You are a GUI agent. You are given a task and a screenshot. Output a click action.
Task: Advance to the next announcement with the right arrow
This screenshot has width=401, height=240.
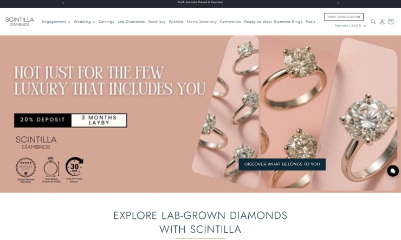tap(338, 3)
